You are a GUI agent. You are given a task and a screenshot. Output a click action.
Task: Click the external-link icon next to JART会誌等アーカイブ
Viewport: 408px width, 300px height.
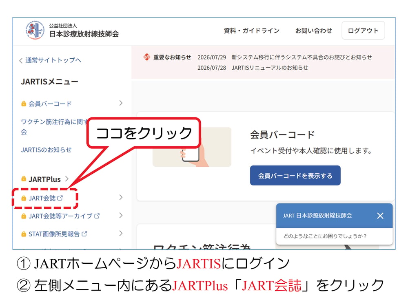[97, 216]
